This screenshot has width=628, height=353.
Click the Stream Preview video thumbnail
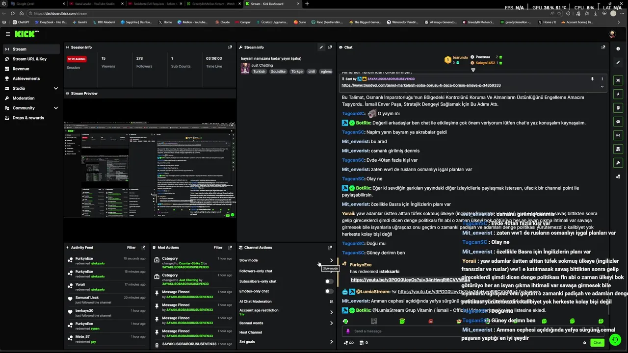pos(150,170)
